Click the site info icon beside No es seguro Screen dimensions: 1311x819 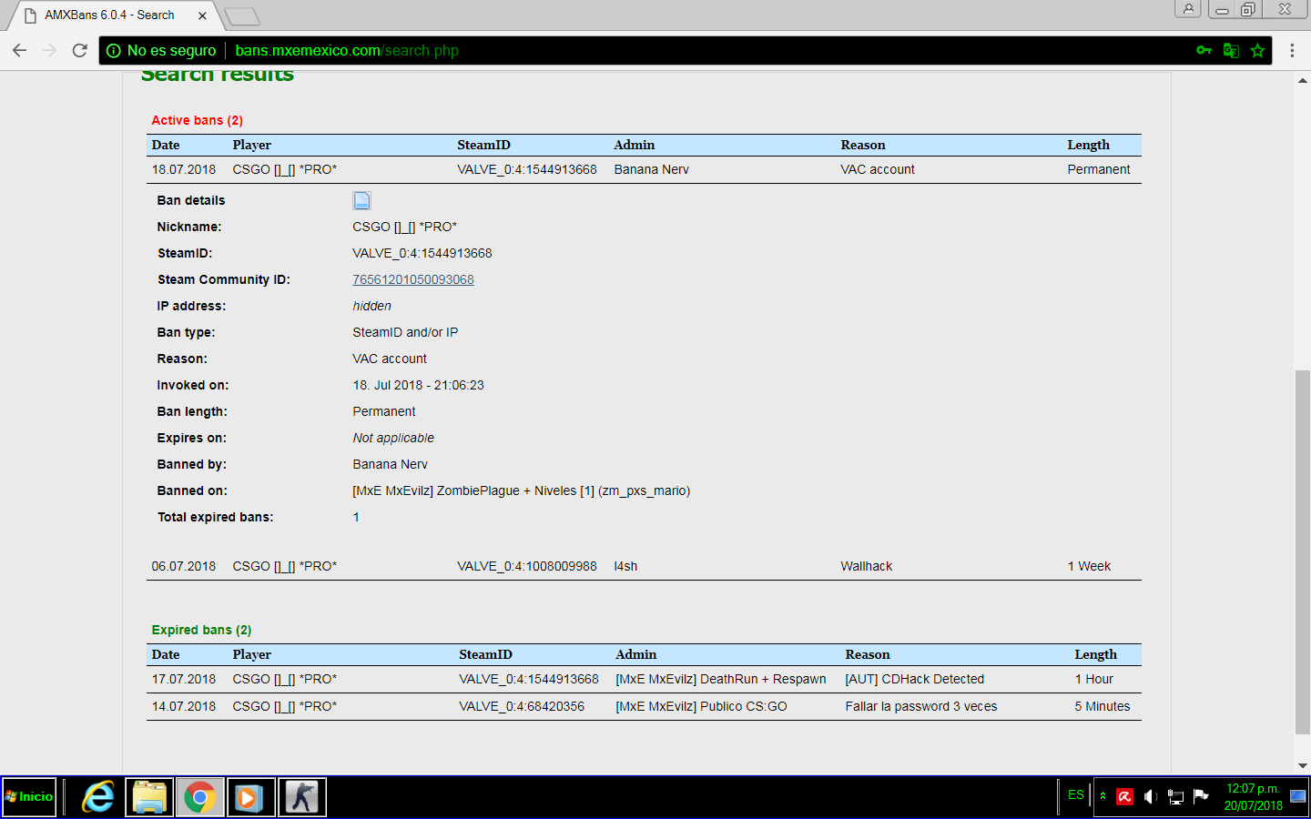pos(114,51)
